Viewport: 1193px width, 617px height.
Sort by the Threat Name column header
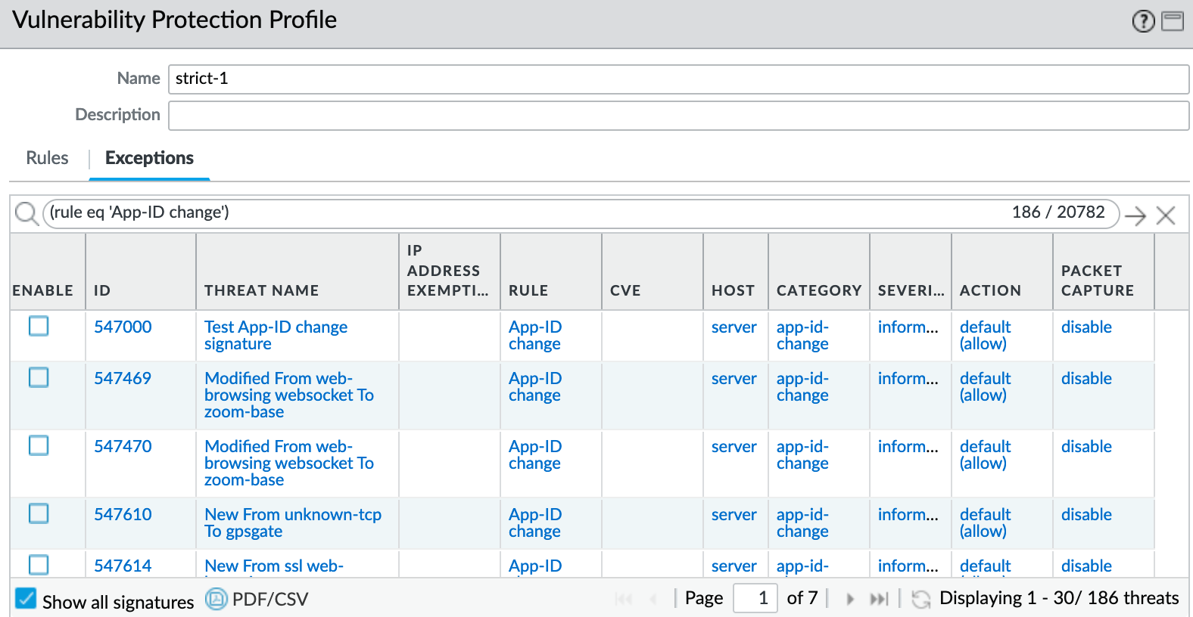(261, 290)
